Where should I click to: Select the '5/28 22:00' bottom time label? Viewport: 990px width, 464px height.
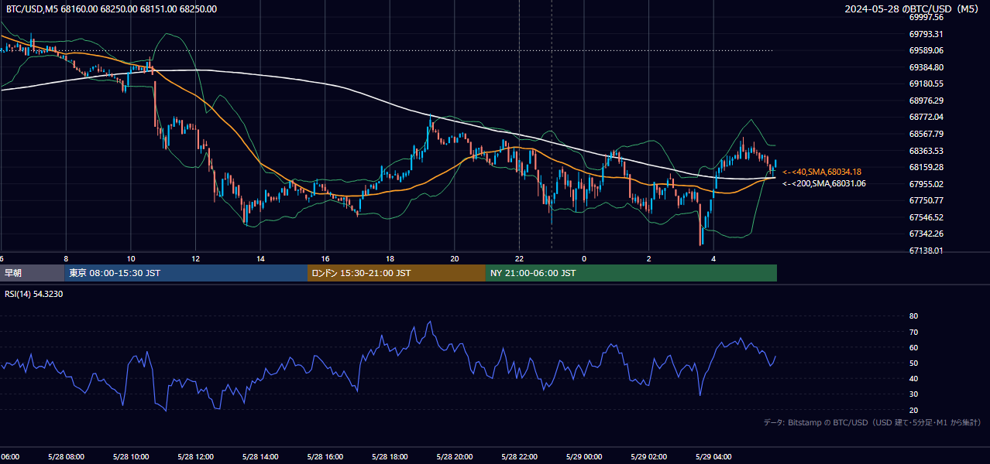pyautogui.click(x=519, y=456)
